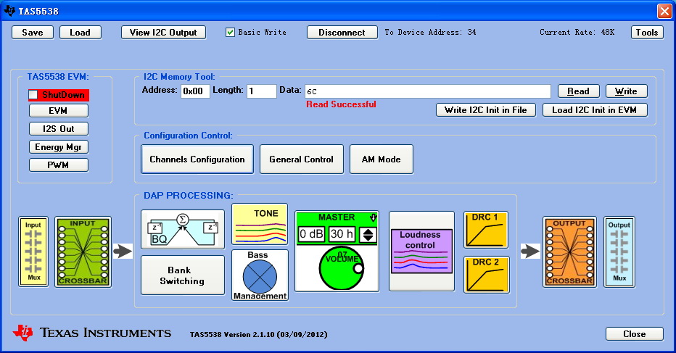
Task: Open AM Mode settings
Action: pos(381,159)
